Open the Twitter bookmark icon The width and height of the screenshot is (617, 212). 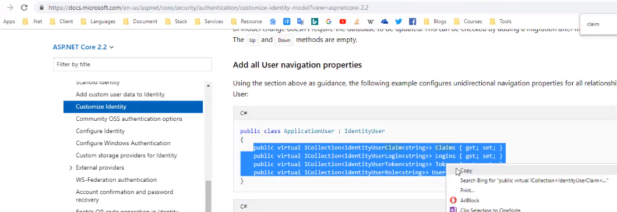coord(399,21)
